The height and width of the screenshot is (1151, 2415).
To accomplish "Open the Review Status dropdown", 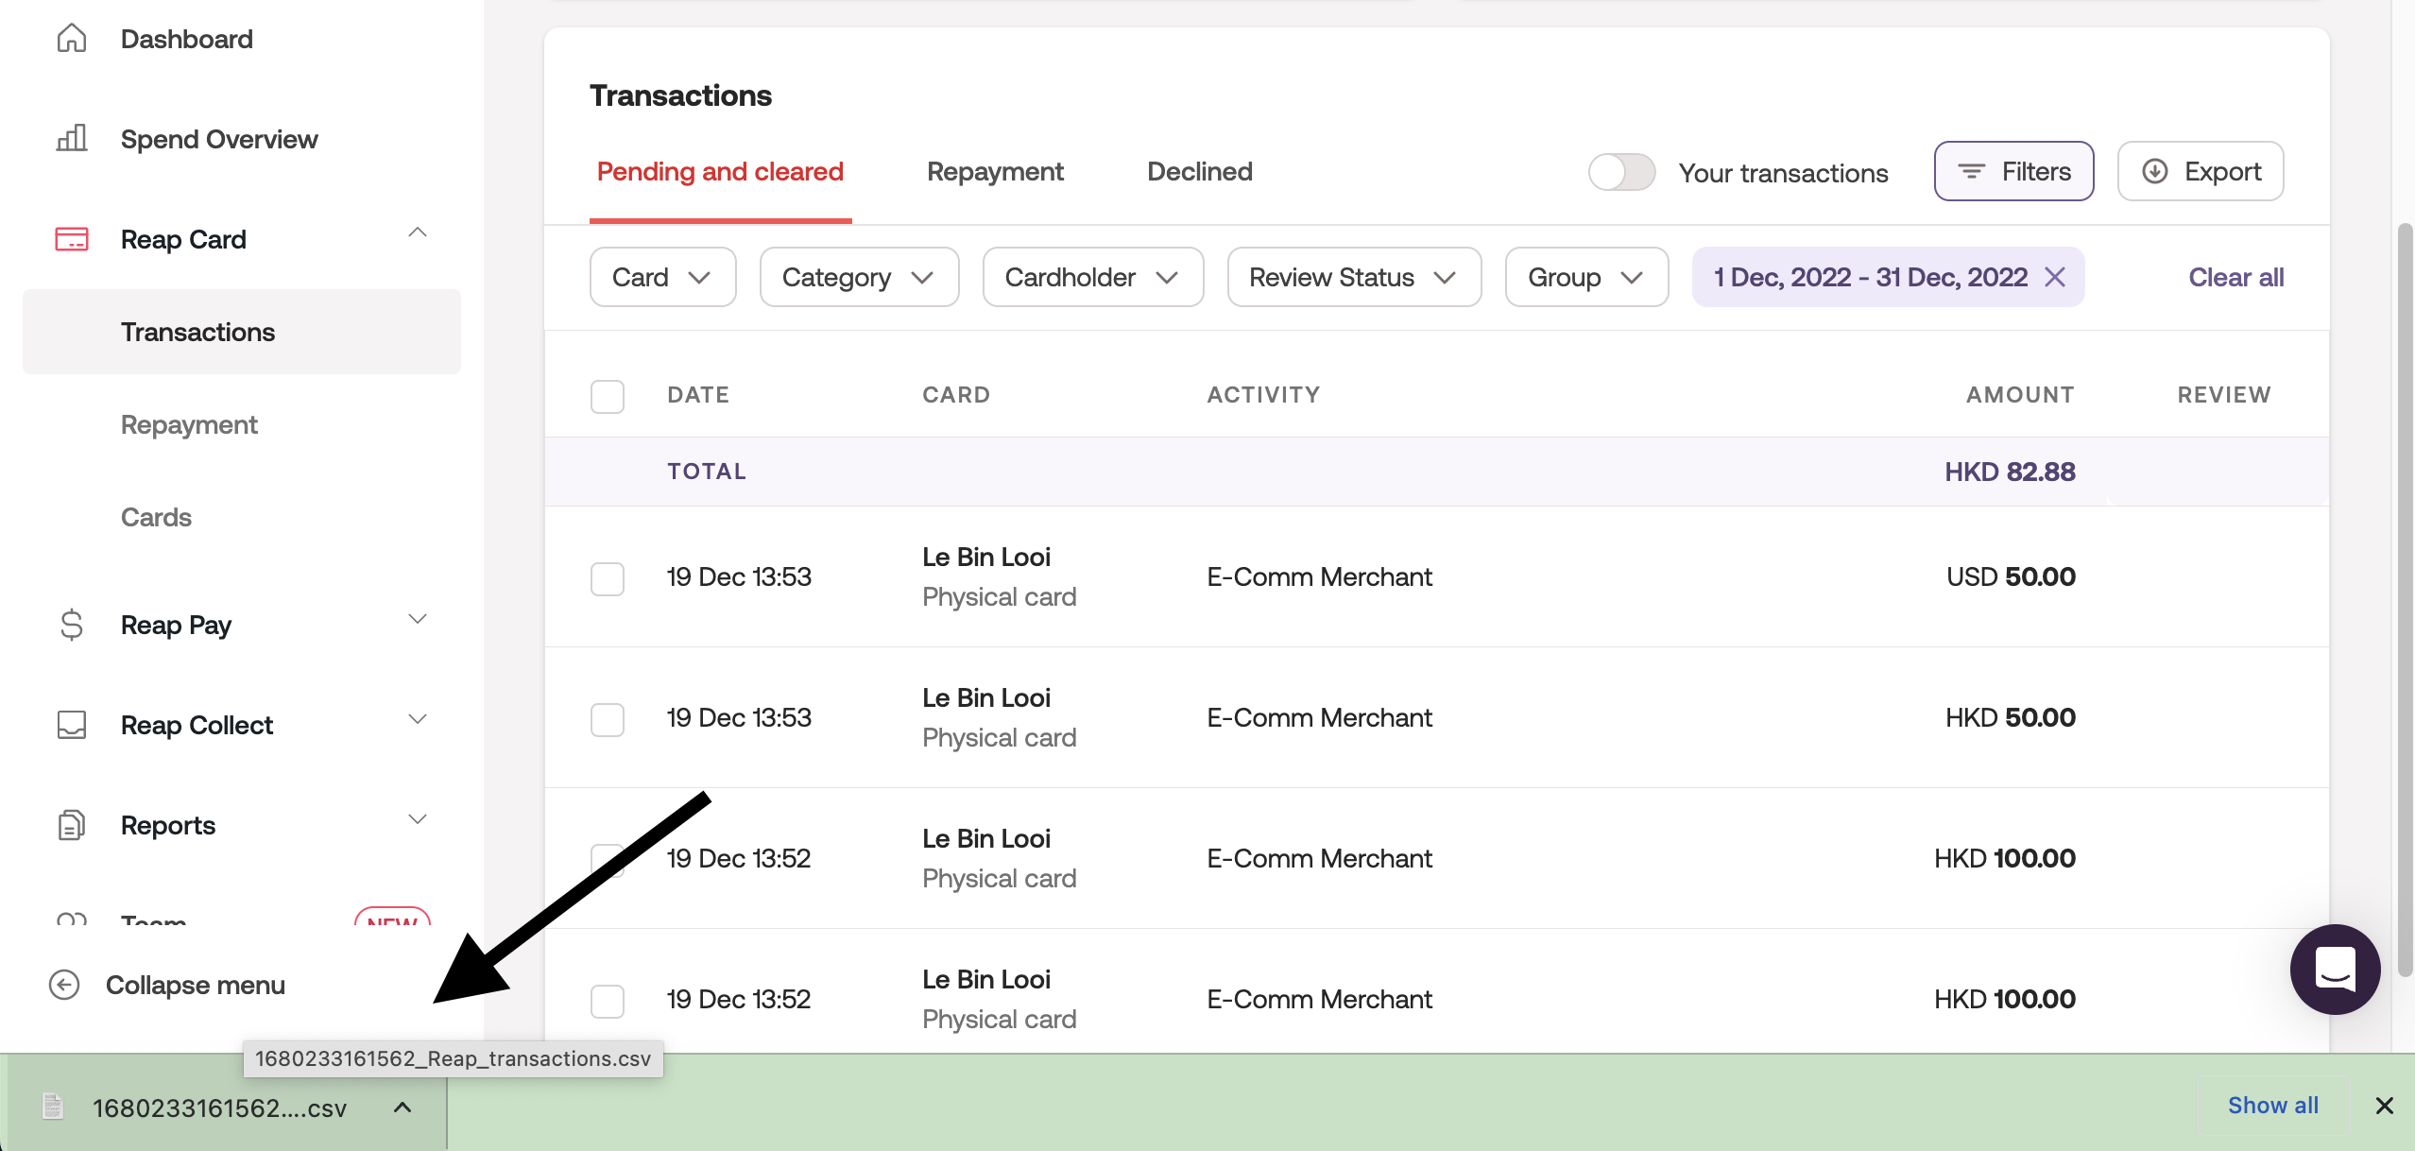I will [x=1353, y=277].
